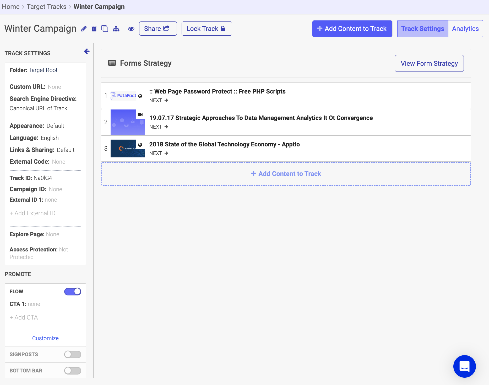Click the Lock Track button
This screenshot has width=489, height=385.
click(x=207, y=29)
